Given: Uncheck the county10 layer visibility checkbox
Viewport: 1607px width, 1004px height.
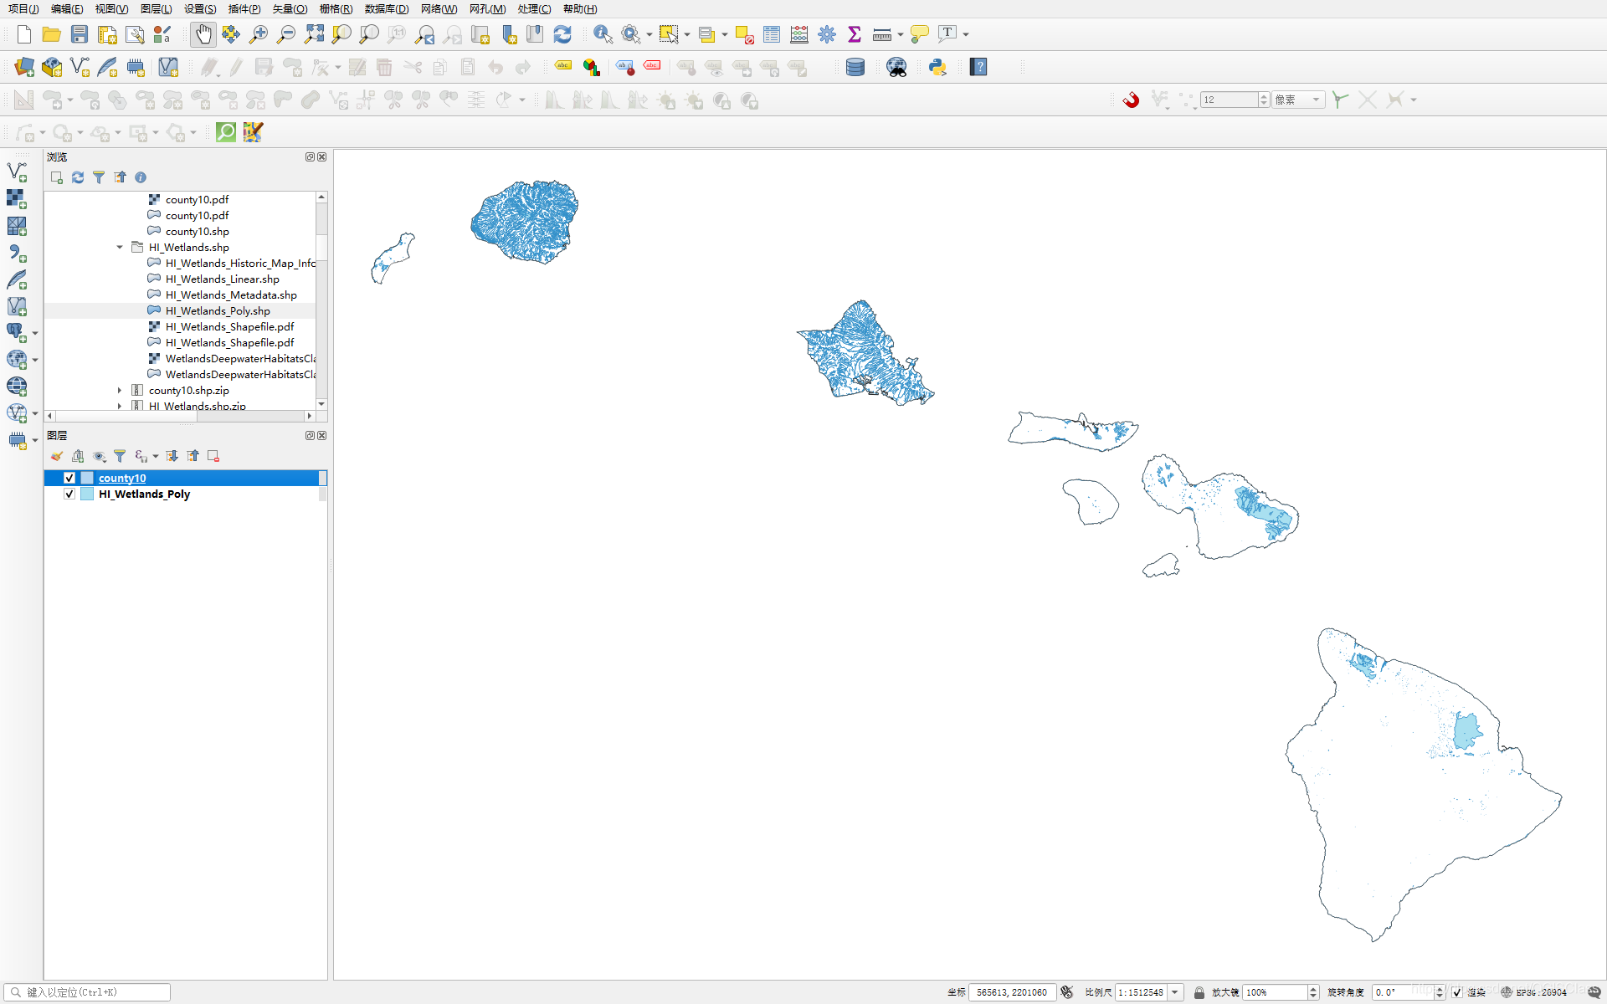Looking at the screenshot, I should pyautogui.click(x=69, y=478).
